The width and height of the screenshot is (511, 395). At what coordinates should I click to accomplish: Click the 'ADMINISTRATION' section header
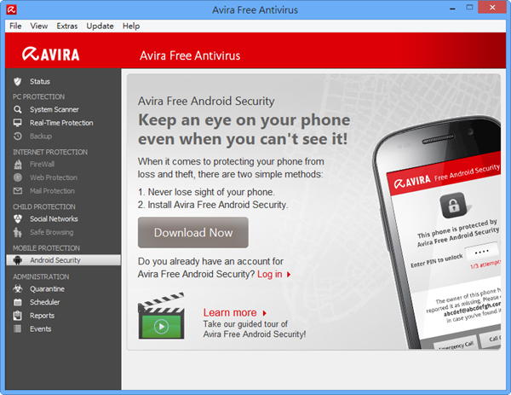point(41,276)
